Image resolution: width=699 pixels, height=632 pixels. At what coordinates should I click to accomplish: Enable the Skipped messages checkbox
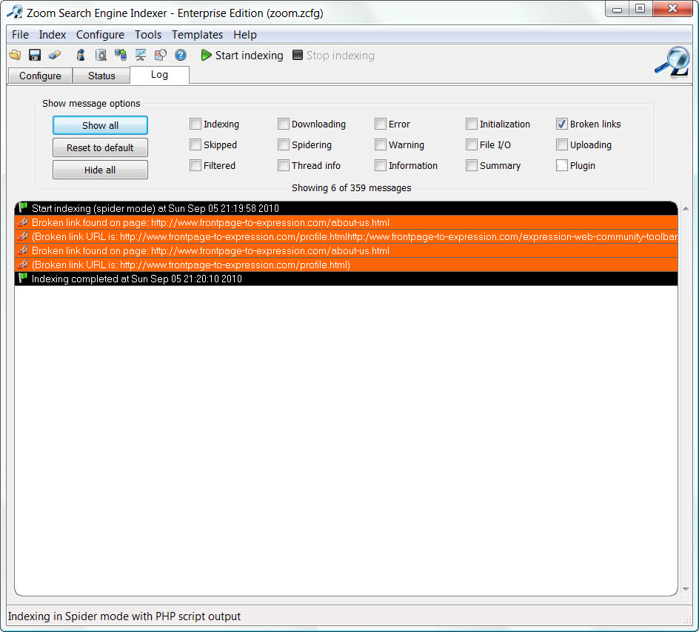click(x=195, y=144)
